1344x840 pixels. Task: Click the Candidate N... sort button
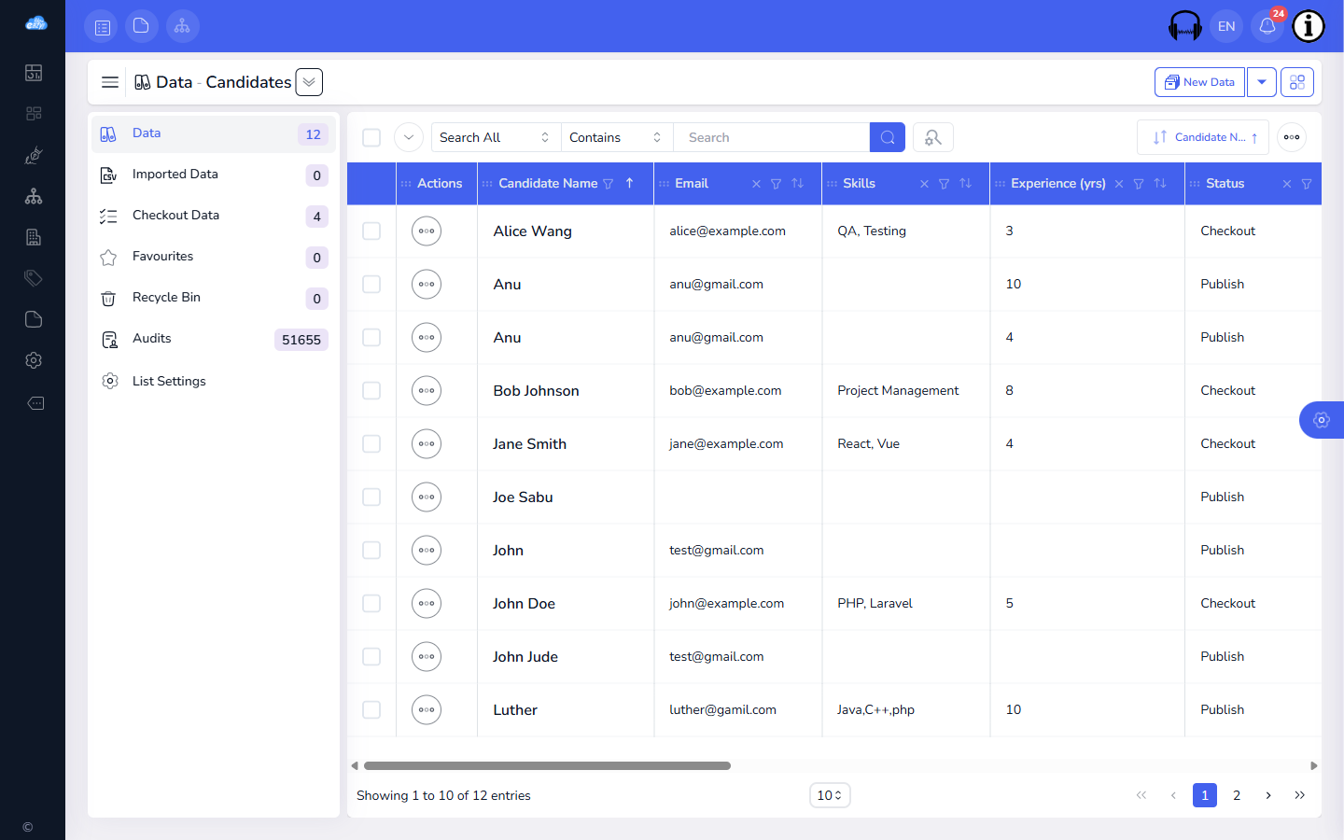[x=1203, y=137]
